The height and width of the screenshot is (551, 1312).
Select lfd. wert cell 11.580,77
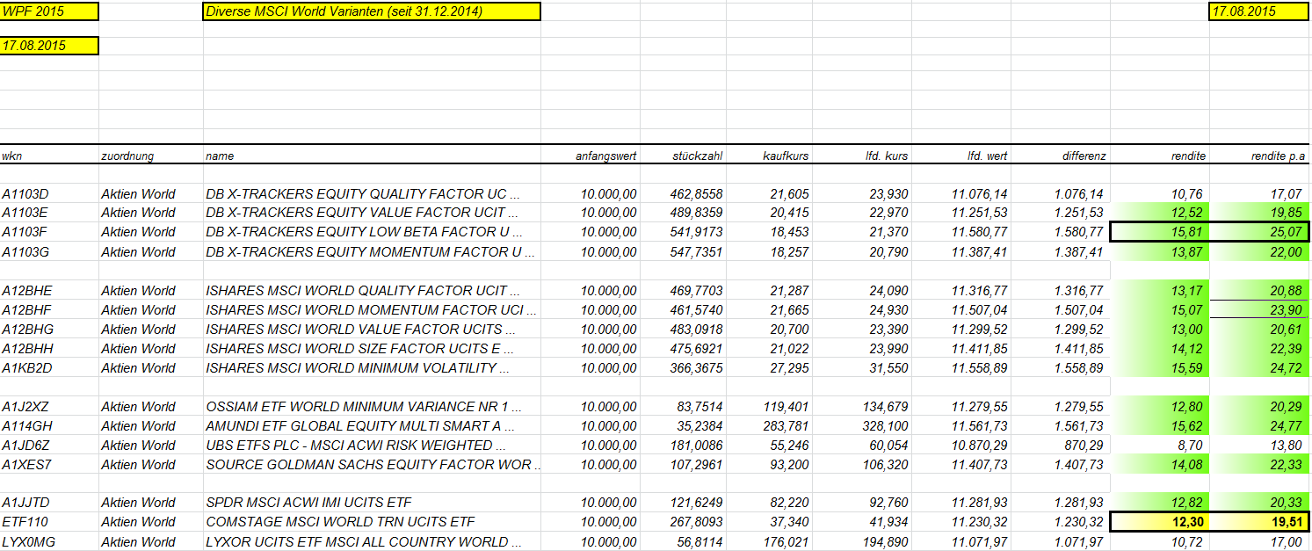tap(961, 232)
